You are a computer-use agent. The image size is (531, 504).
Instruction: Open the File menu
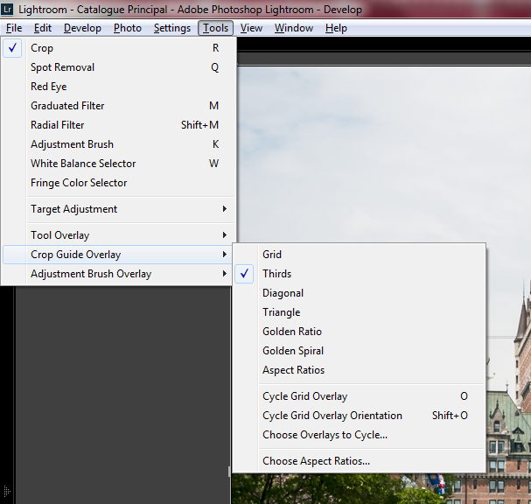[x=14, y=28]
